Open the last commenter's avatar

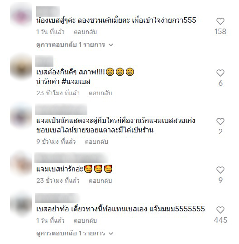click(21, 205)
